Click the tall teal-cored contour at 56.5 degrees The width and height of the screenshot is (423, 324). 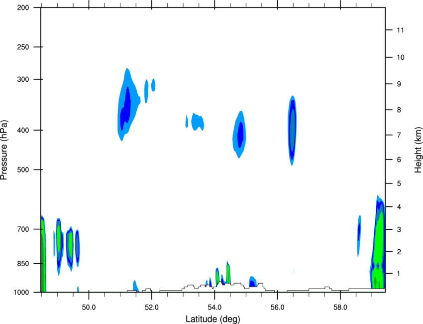(292, 130)
